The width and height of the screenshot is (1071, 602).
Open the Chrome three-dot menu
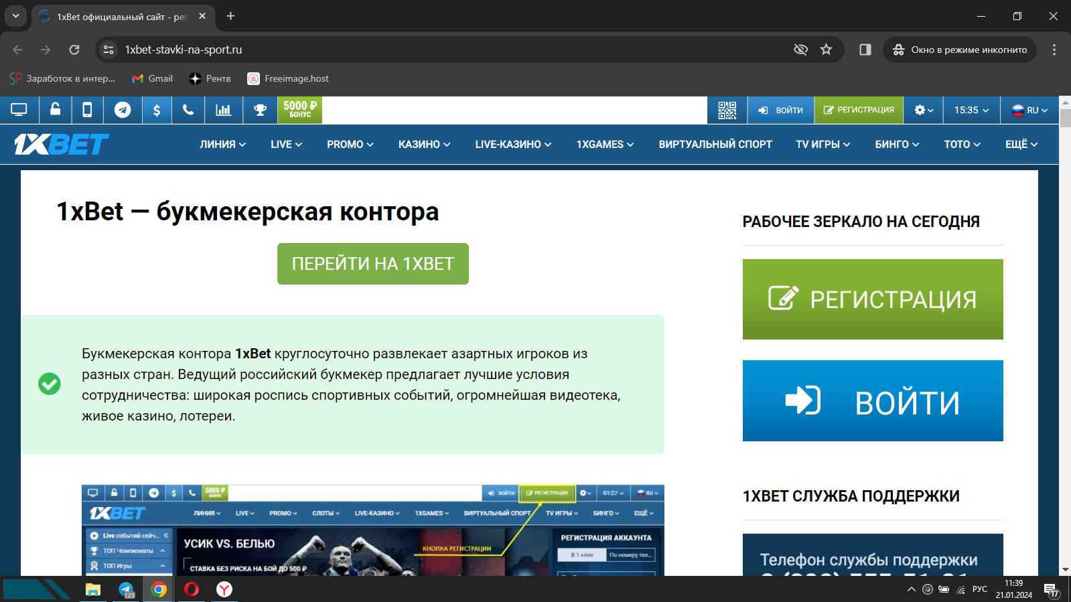(1054, 50)
